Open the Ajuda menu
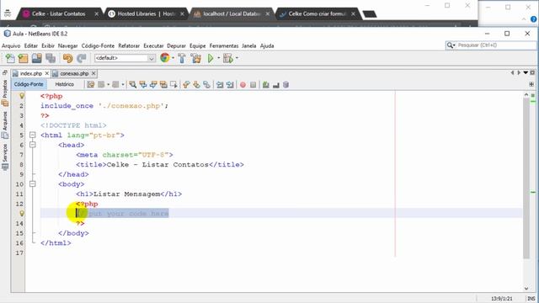This screenshot has width=539, height=303. click(x=267, y=45)
